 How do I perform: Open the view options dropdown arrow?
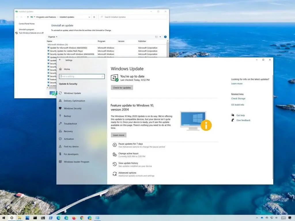pyautogui.click(x=160, y=37)
